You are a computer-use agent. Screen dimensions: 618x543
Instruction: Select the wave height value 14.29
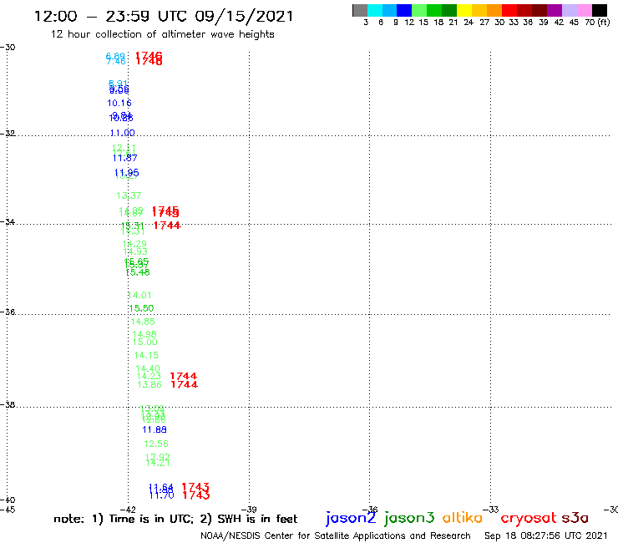[x=134, y=244]
